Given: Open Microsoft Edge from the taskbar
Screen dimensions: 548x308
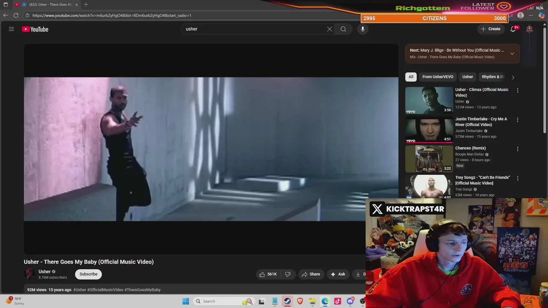Looking at the screenshot, I should [x=325, y=301].
